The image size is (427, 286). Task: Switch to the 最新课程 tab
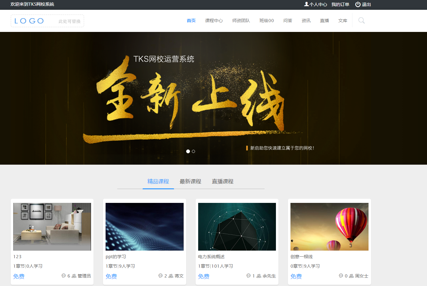pyautogui.click(x=191, y=181)
